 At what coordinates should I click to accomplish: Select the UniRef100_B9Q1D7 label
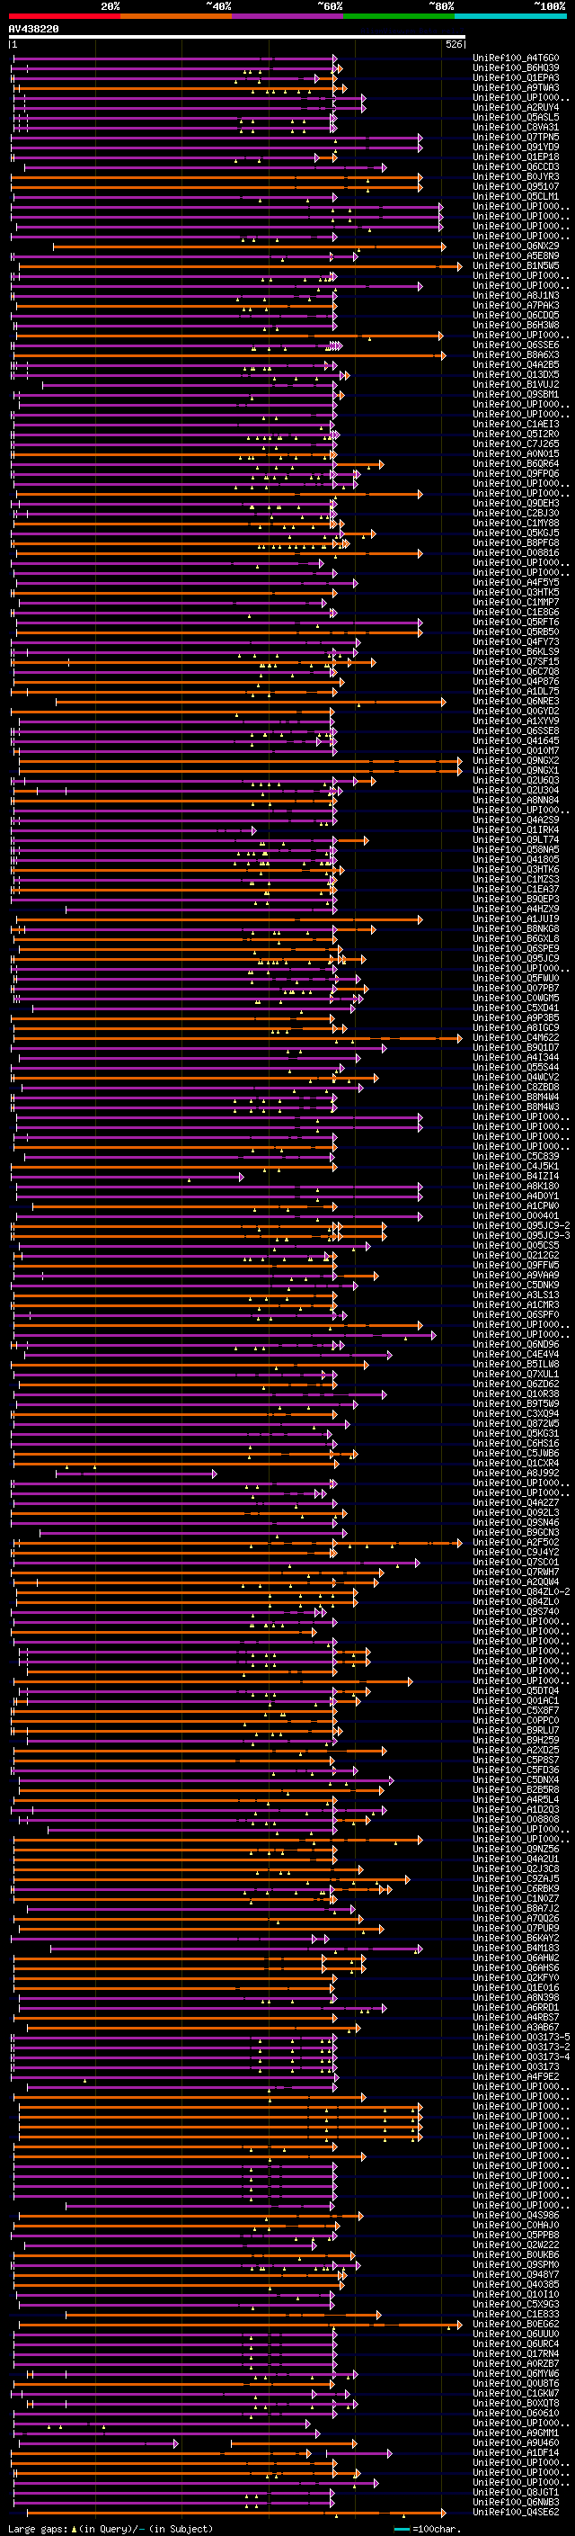(516, 1047)
